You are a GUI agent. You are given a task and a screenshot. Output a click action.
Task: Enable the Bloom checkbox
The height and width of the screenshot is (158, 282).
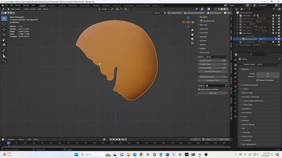pos(242,89)
